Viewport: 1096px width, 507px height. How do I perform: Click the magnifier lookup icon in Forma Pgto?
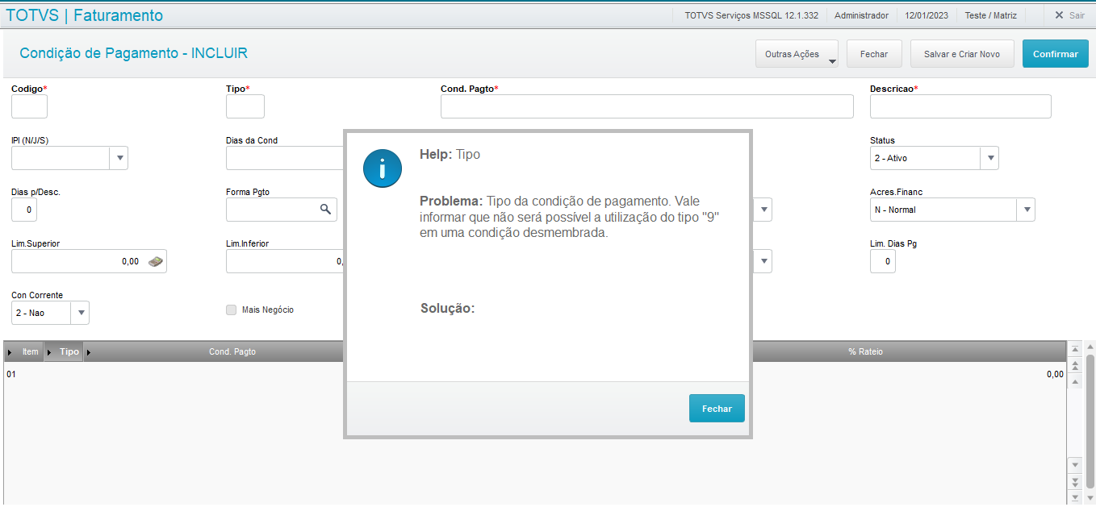pos(325,209)
